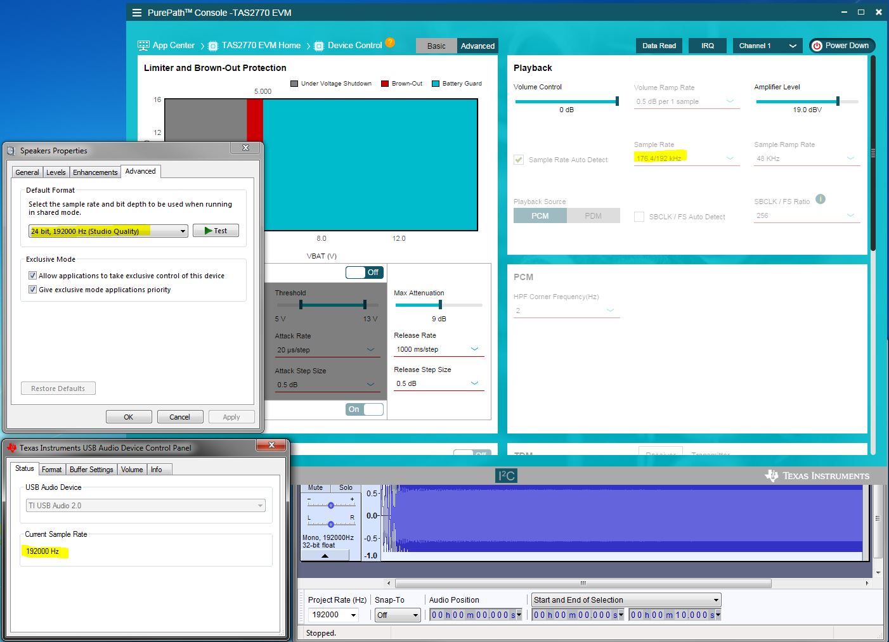Click the Texas Instruments control panel title icon
Image resolution: width=889 pixels, height=642 pixels.
[11, 448]
